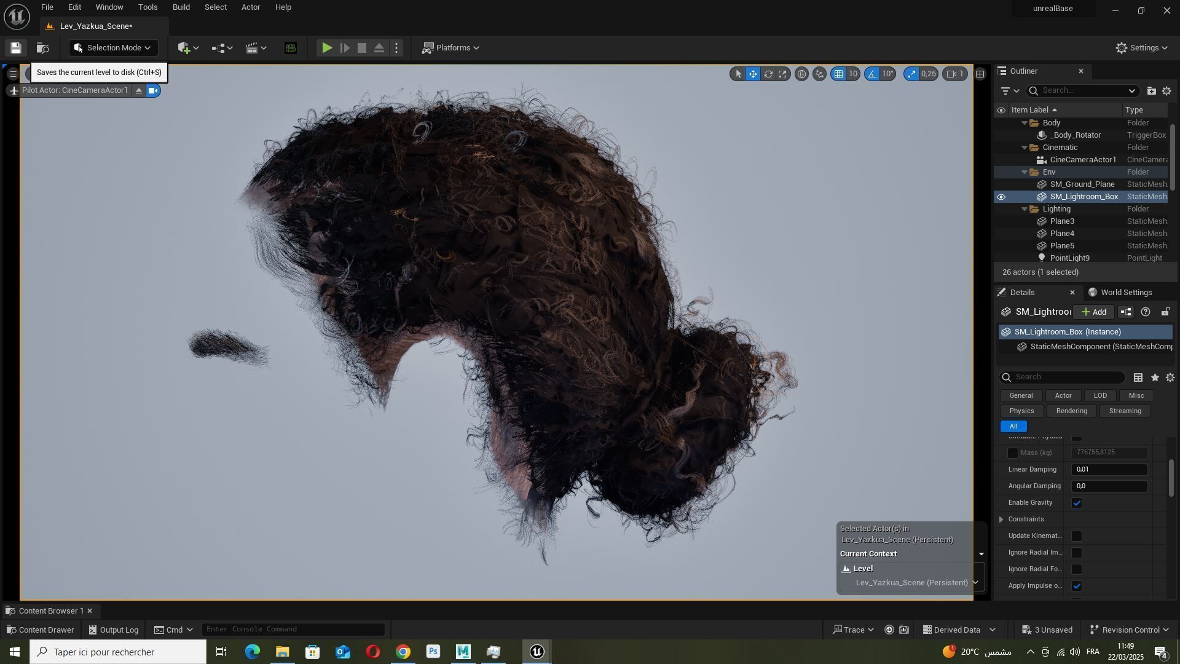Click the Eject from player icon

tap(379, 48)
